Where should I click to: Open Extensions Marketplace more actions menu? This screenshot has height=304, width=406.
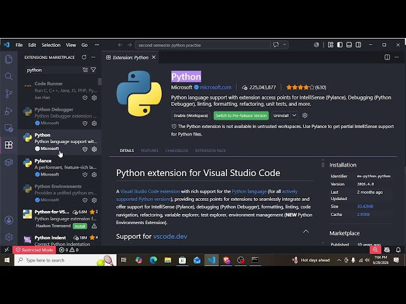93,57
